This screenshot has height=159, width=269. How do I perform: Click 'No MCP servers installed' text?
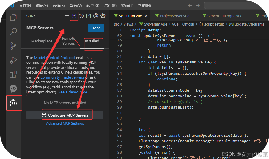pos(65,103)
